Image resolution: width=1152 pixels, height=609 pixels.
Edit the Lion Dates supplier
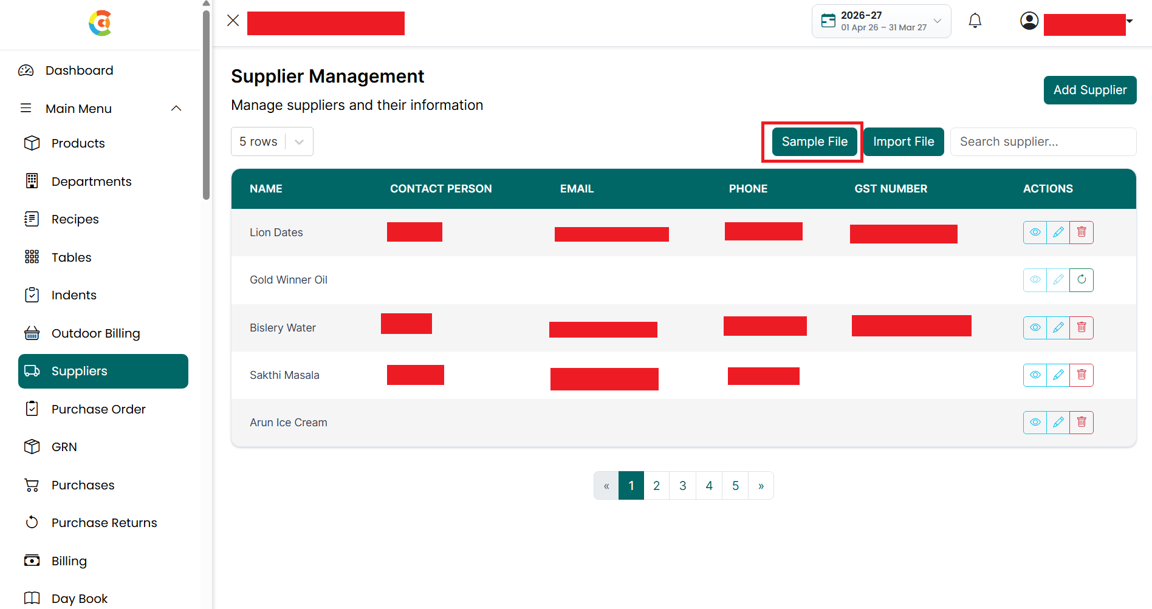[1058, 232]
